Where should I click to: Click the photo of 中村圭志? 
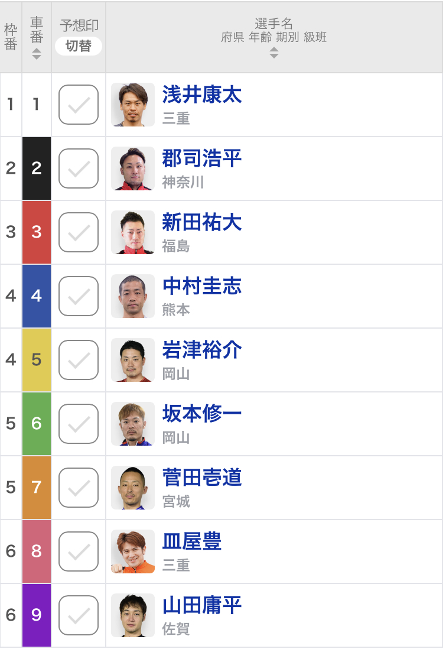(x=133, y=296)
